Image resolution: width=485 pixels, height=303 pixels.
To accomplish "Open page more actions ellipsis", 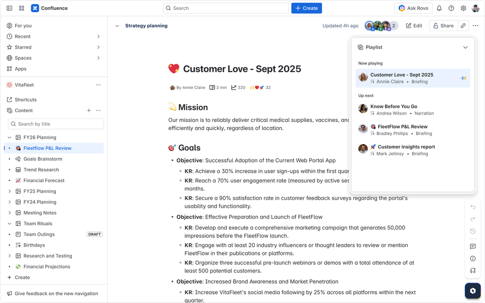I will pyautogui.click(x=475, y=26).
